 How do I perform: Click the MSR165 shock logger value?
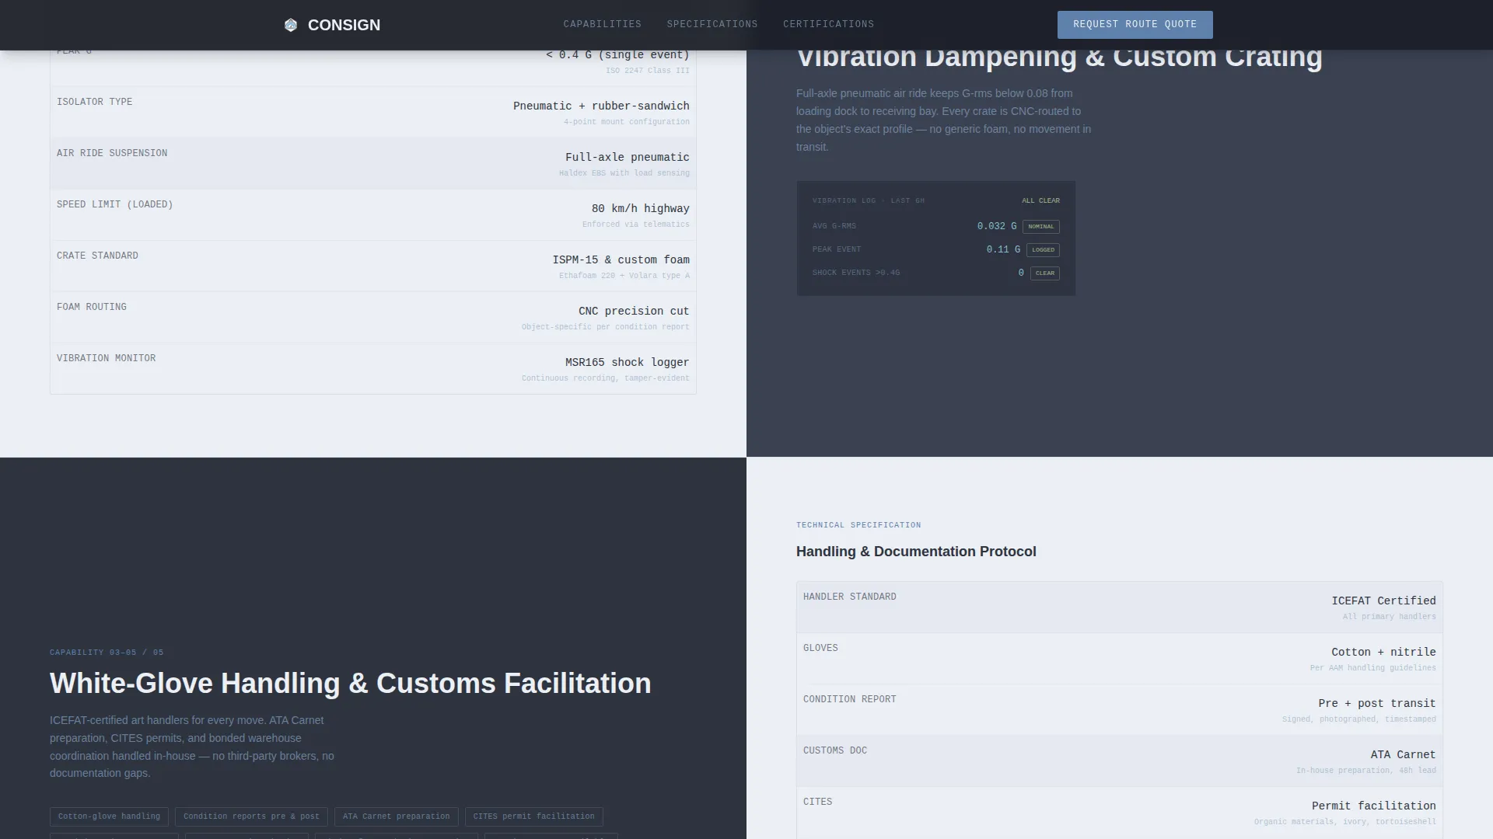coord(627,362)
